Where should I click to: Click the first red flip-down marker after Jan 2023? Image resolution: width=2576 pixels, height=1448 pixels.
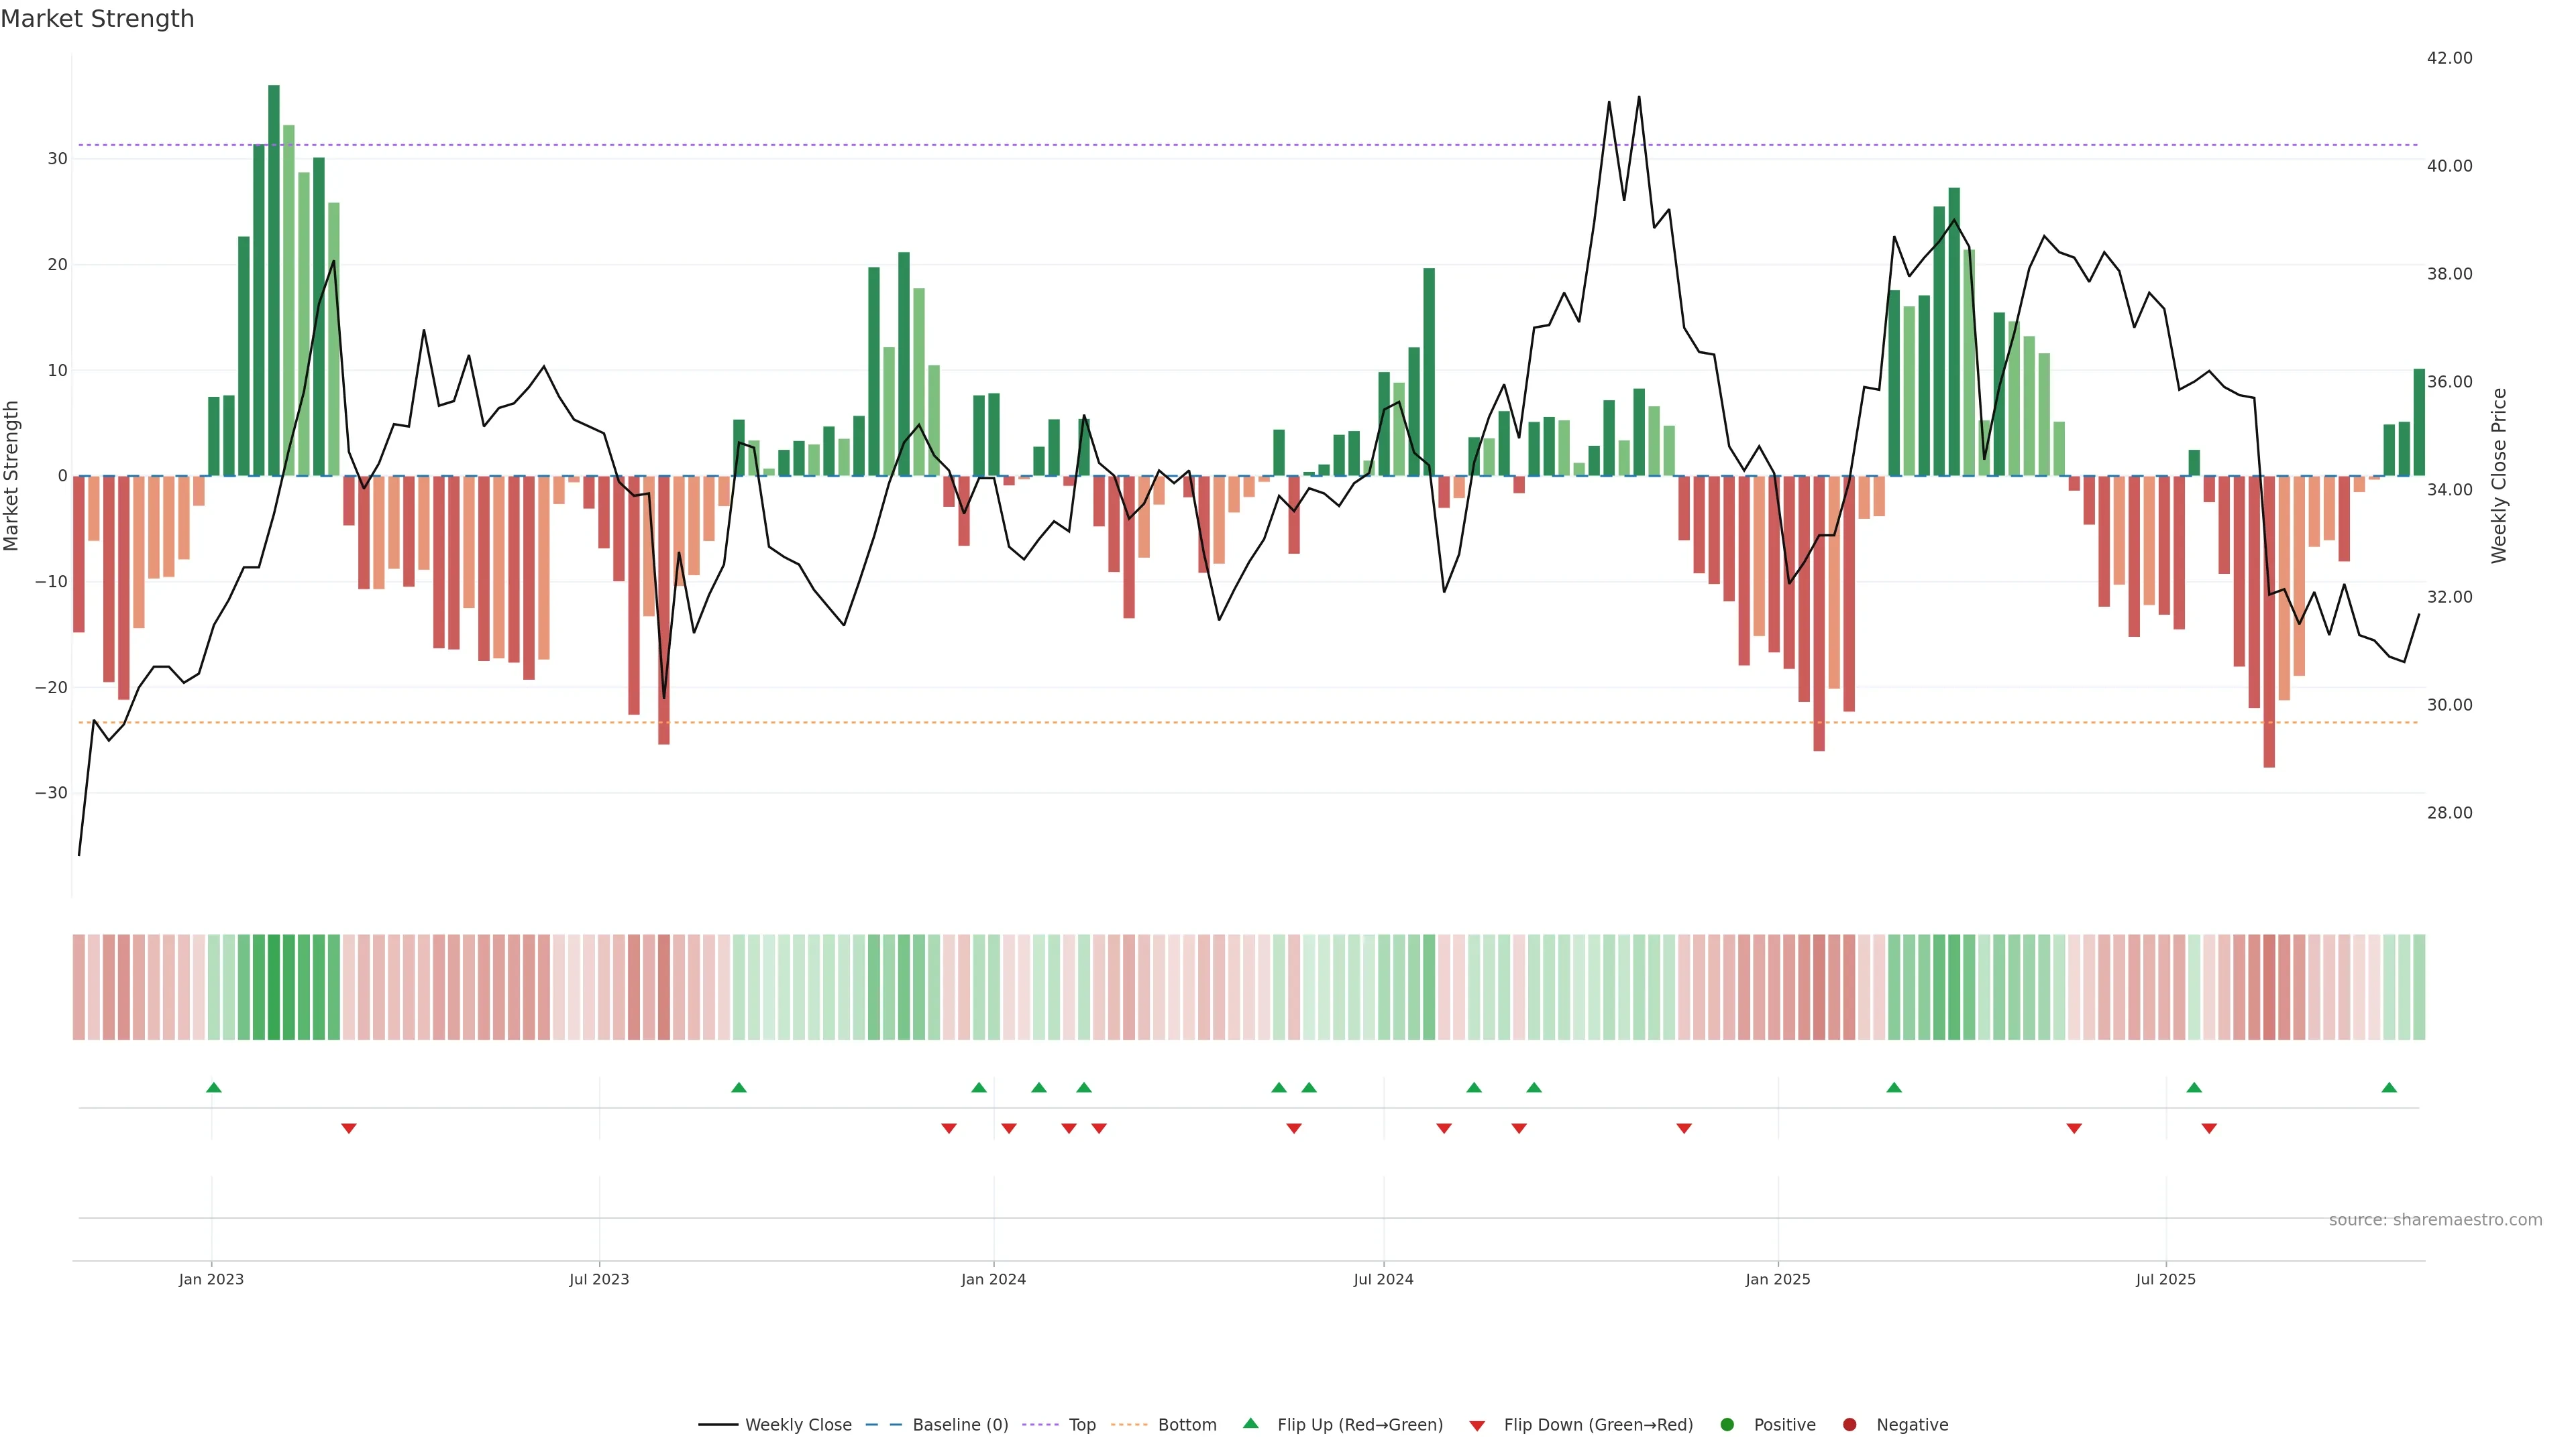click(x=348, y=1128)
